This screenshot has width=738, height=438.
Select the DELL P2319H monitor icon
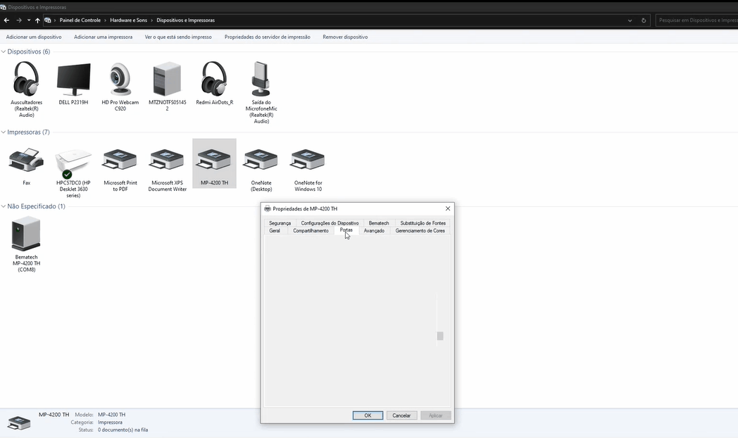[73, 79]
